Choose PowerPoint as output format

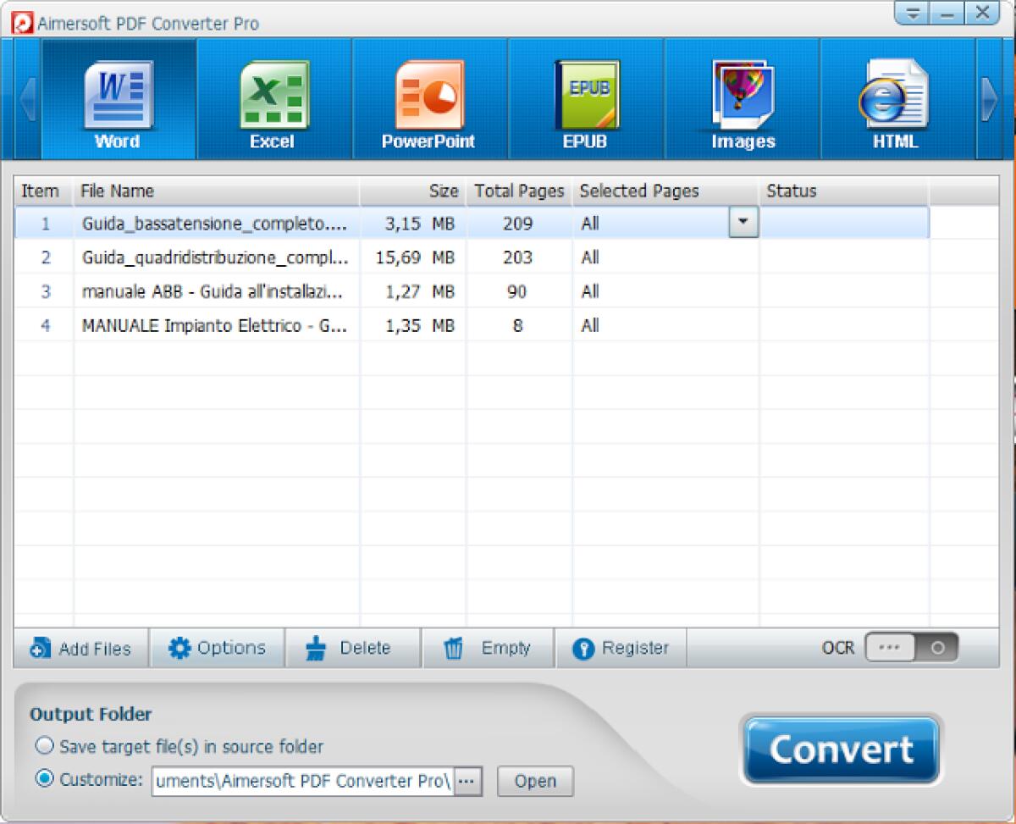[428, 97]
